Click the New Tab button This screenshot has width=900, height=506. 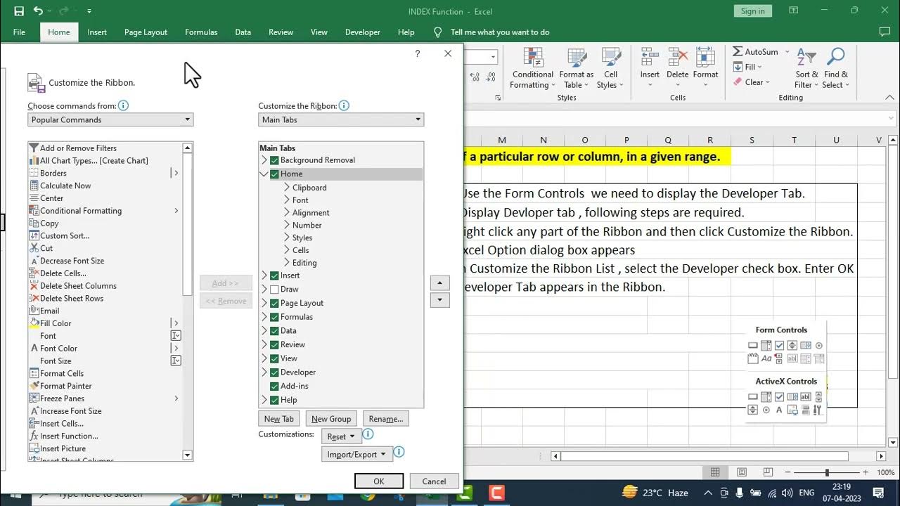point(279,419)
